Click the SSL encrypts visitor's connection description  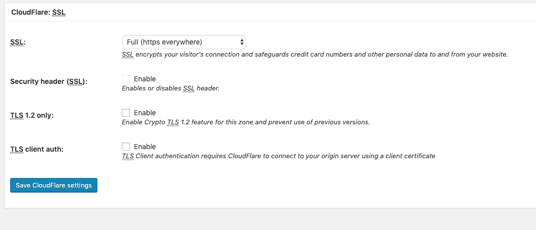click(315, 54)
